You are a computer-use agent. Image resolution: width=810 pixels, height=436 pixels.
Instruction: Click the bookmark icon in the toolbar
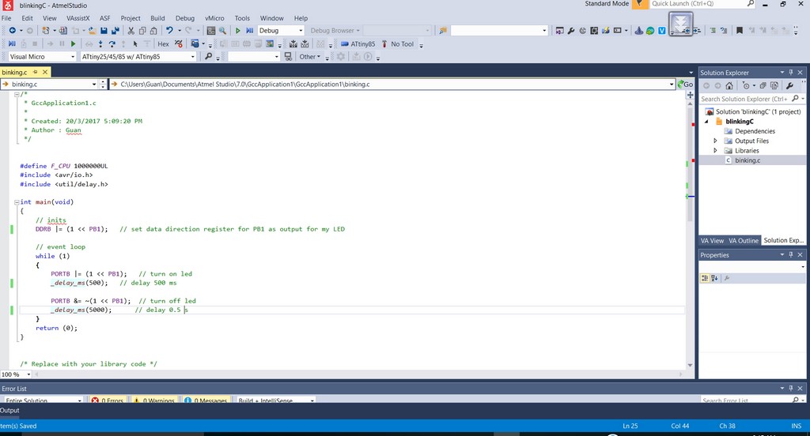(x=740, y=31)
